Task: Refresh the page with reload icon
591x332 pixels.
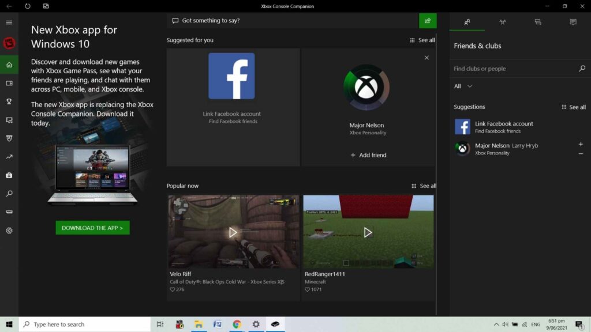Action: point(28,6)
